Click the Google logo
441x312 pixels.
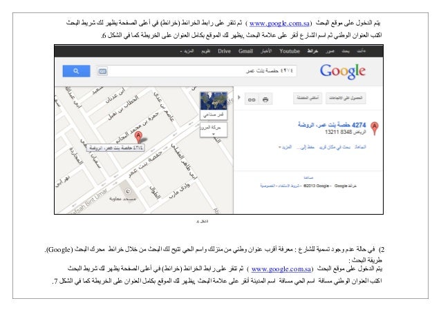click(x=343, y=71)
